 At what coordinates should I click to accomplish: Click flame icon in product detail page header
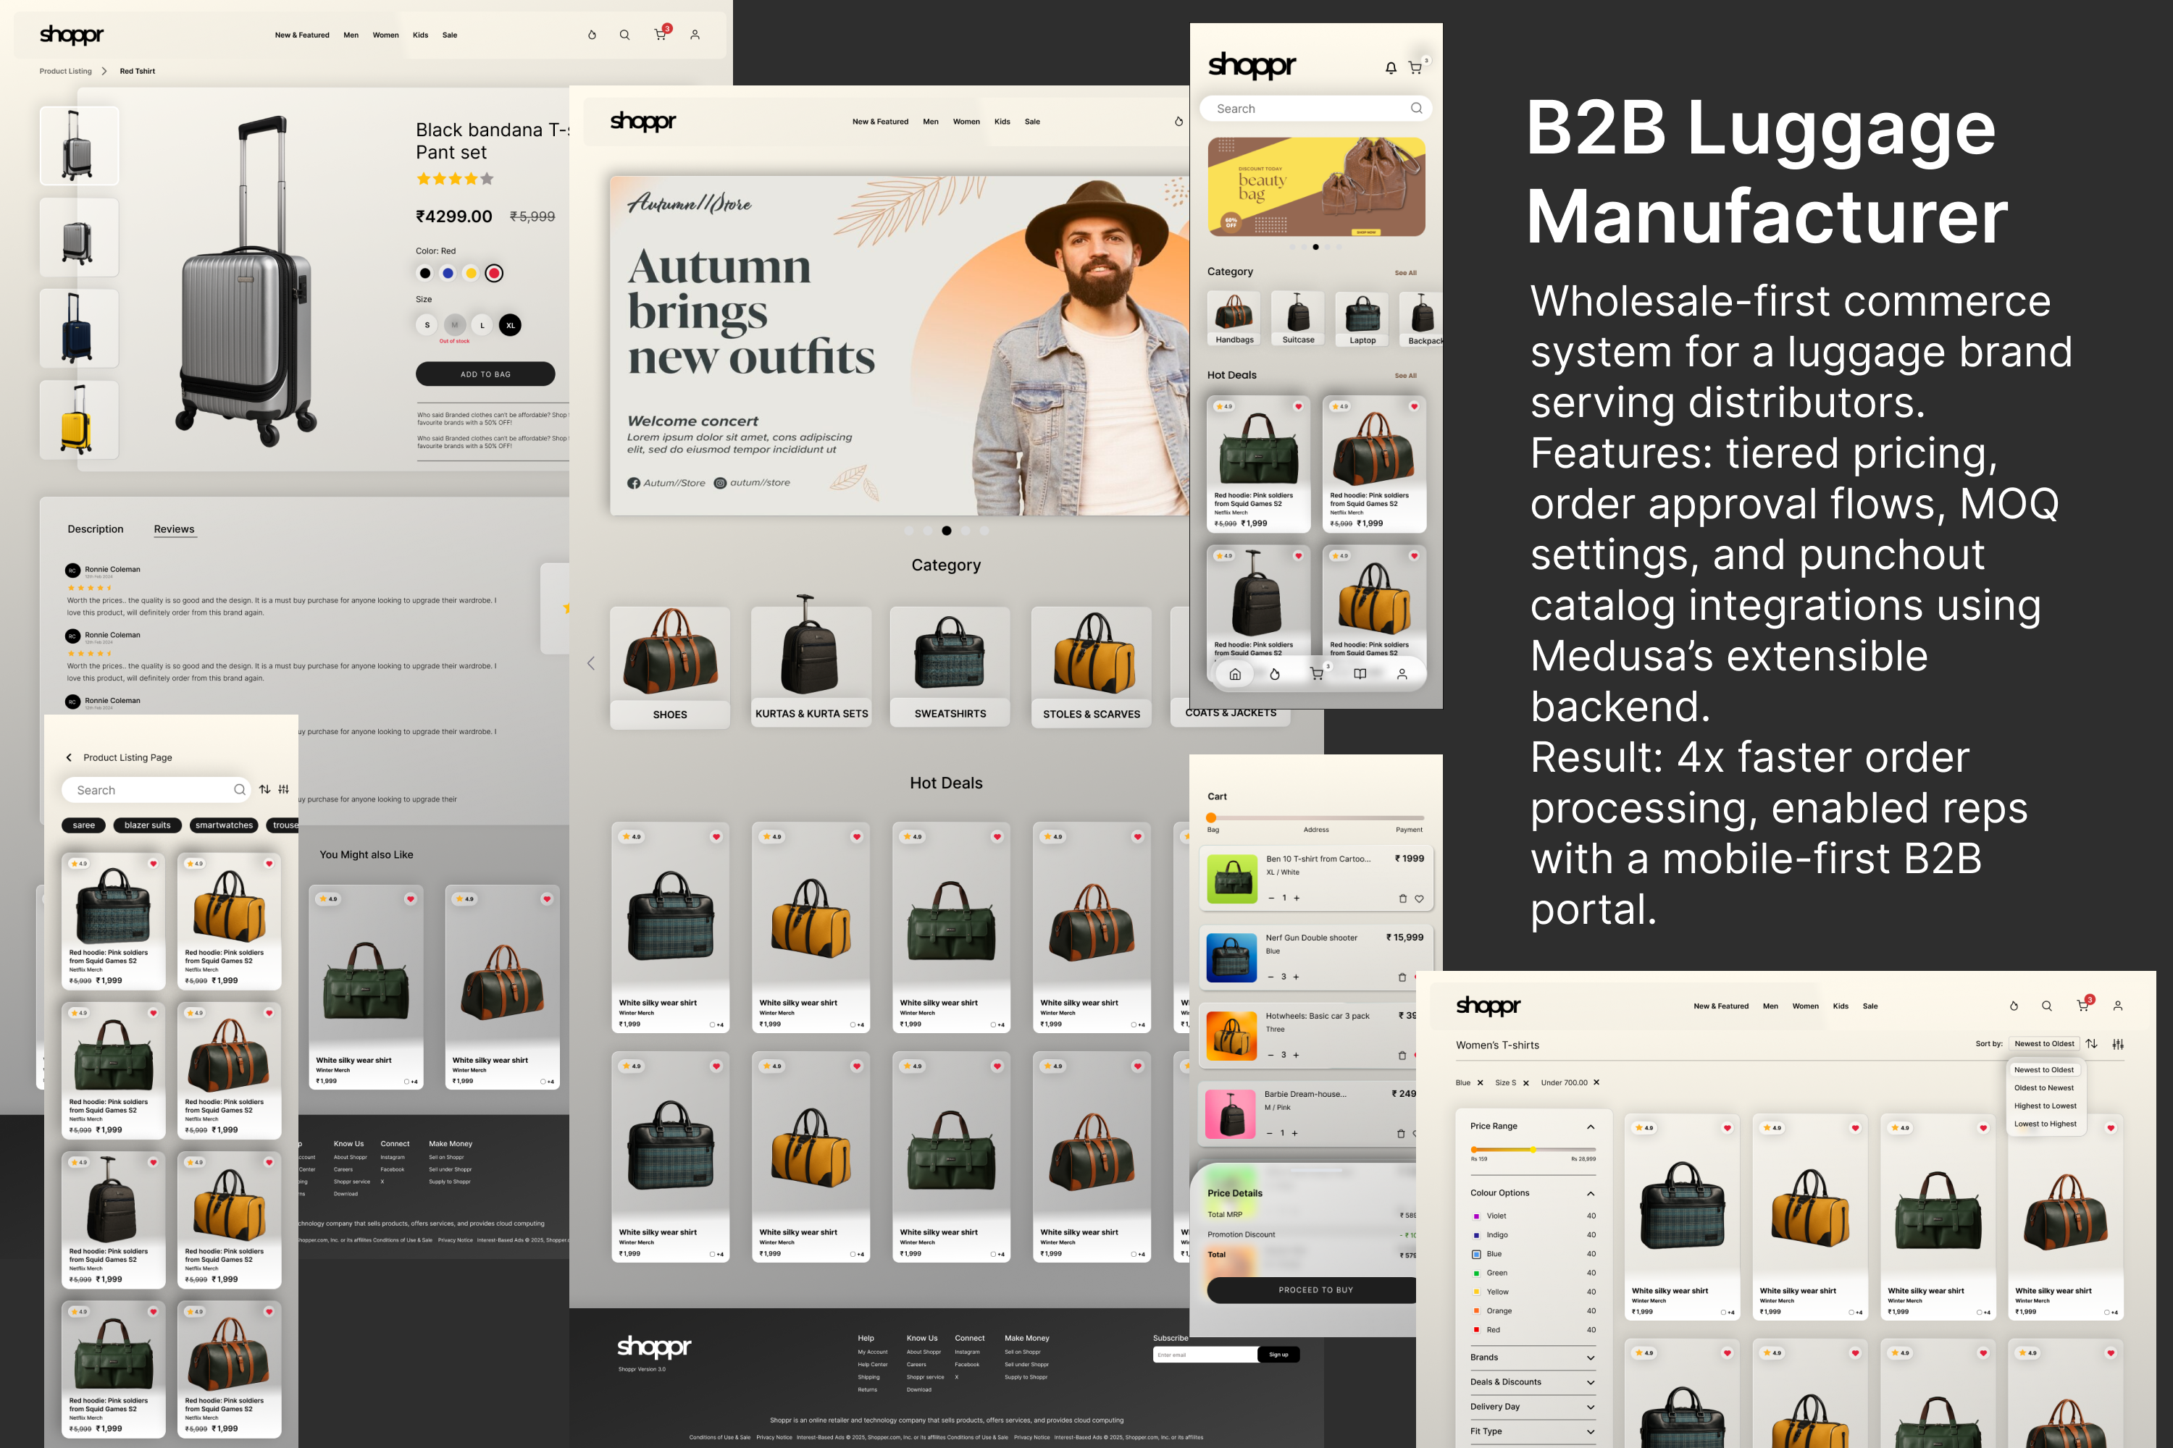pyautogui.click(x=593, y=35)
